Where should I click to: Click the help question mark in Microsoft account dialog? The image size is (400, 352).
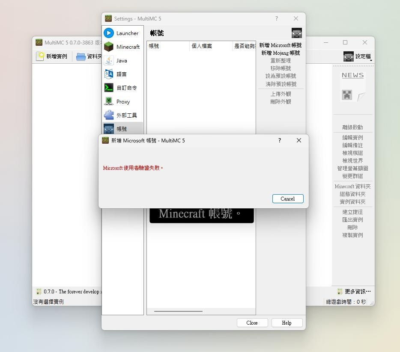280,140
